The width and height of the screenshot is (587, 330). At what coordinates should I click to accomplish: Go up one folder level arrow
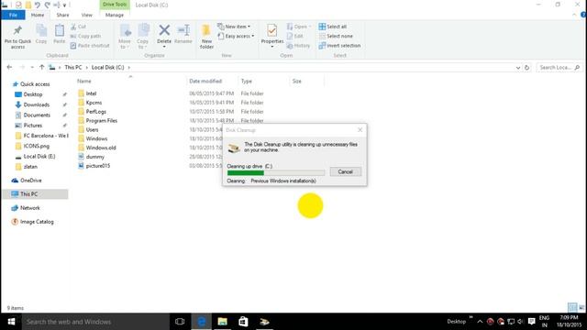click(41, 67)
